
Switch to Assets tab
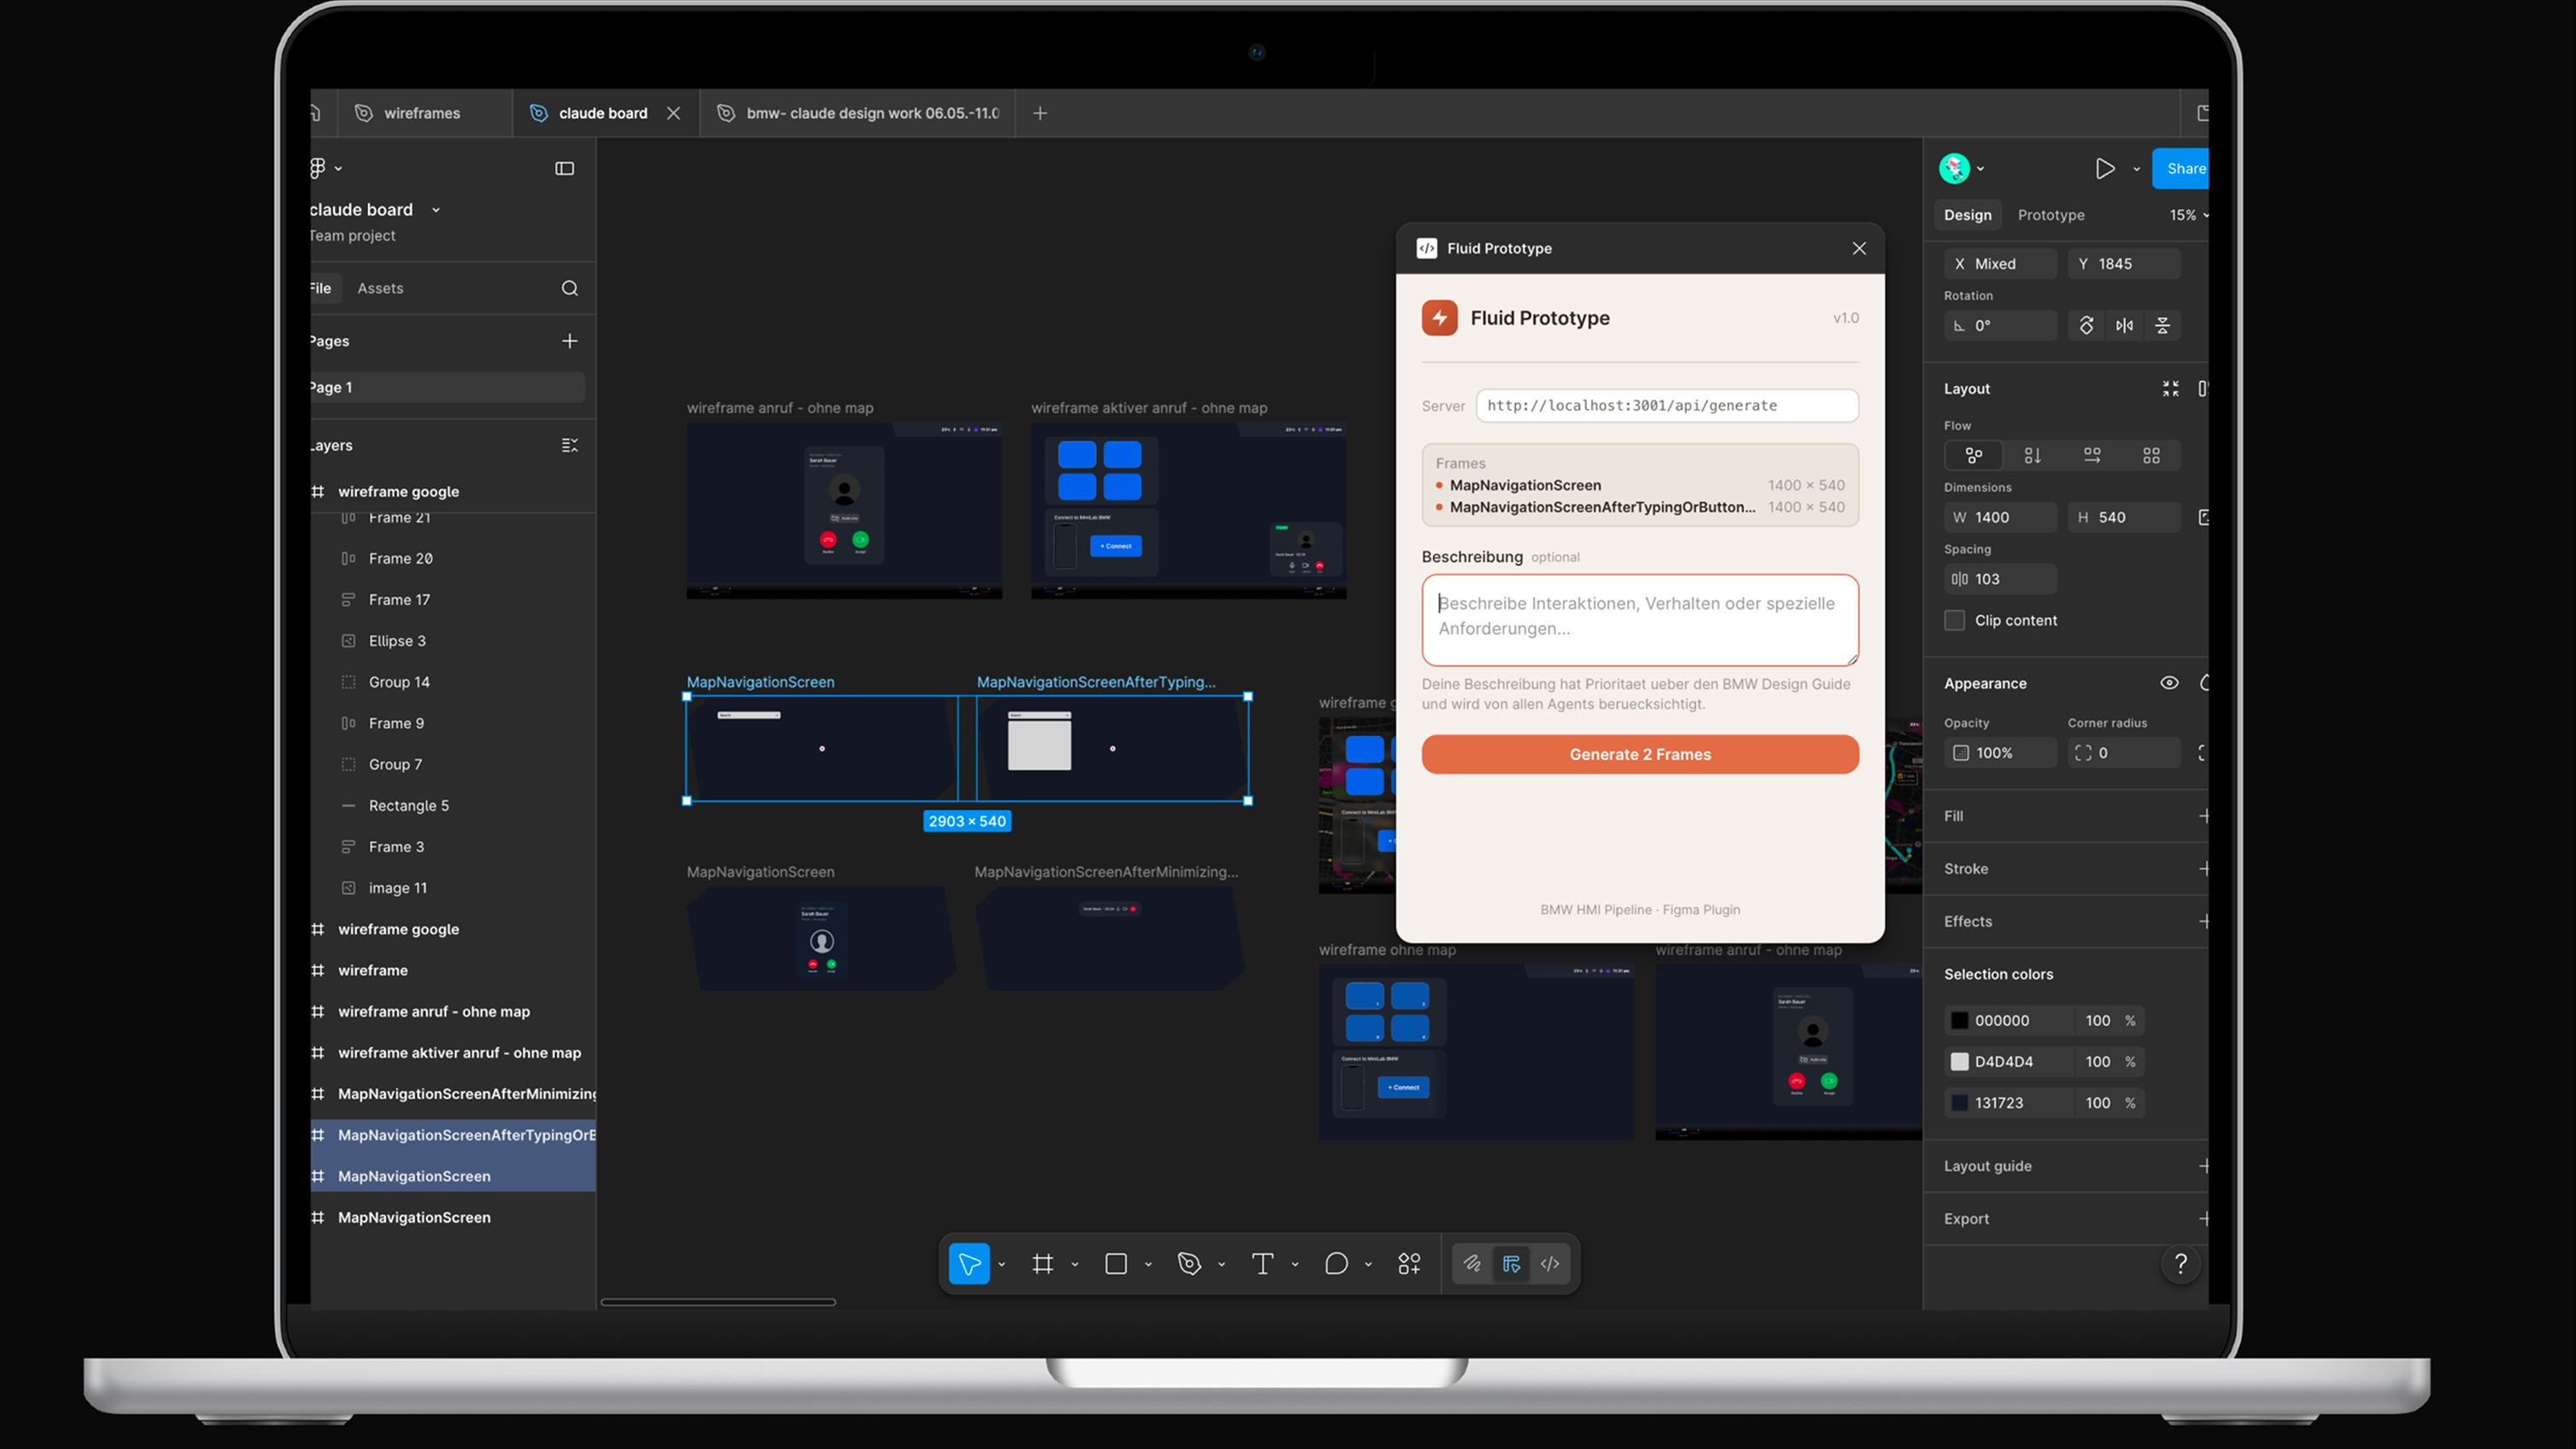pos(380,288)
